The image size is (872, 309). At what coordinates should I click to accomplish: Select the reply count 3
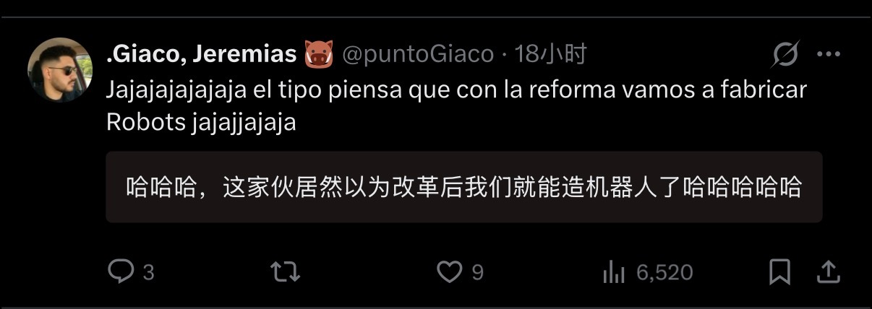(148, 273)
